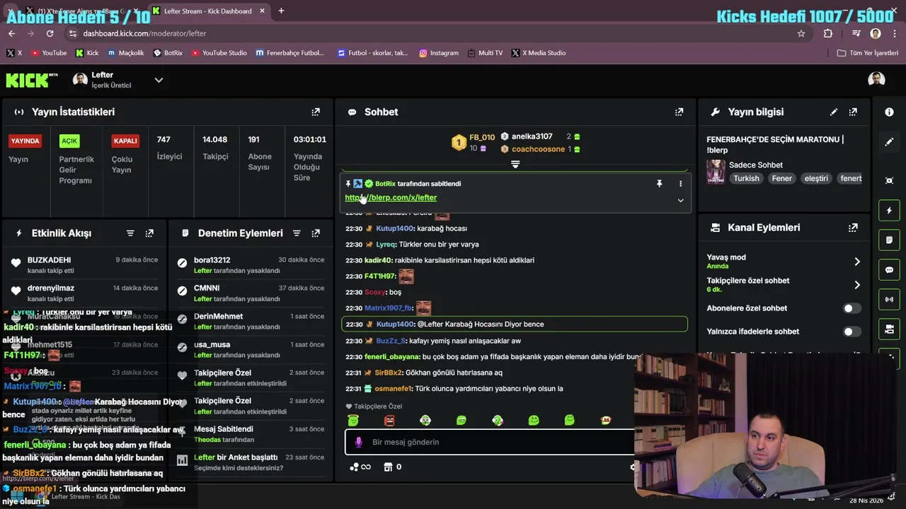Collapse the pinned message chevron
Viewport: 906px width, 509px height.
pos(680,200)
